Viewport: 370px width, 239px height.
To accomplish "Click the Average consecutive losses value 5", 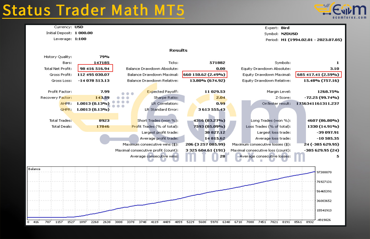I will click(338, 156).
